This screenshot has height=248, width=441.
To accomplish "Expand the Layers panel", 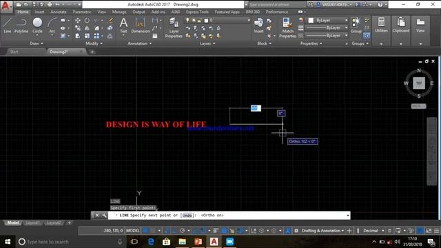I will click(207, 43).
